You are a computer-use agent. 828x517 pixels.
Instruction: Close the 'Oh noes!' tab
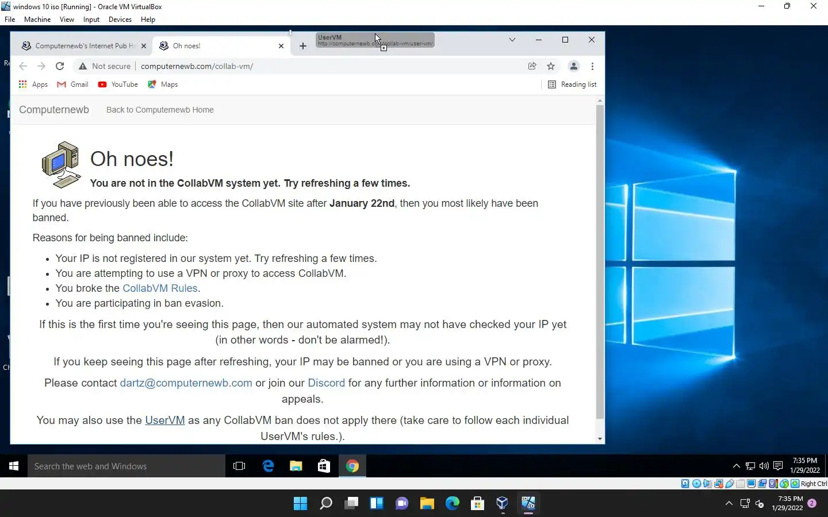(x=281, y=46)
